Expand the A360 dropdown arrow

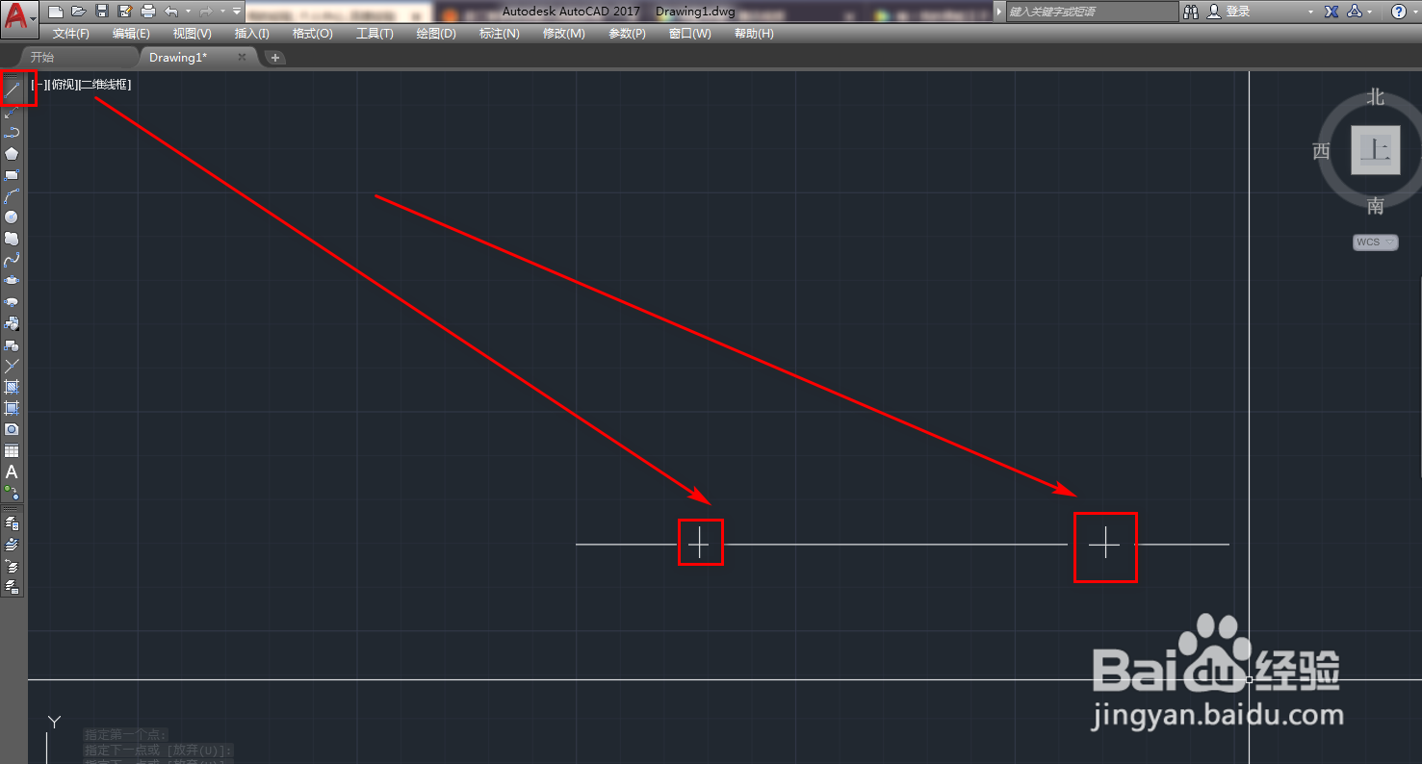[1371, 12]
